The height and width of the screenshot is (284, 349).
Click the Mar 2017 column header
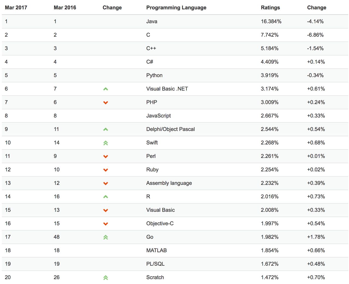[16, 8]
